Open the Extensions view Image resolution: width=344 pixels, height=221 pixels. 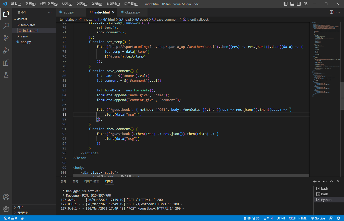pyautogui.click(x=6, y=63)
